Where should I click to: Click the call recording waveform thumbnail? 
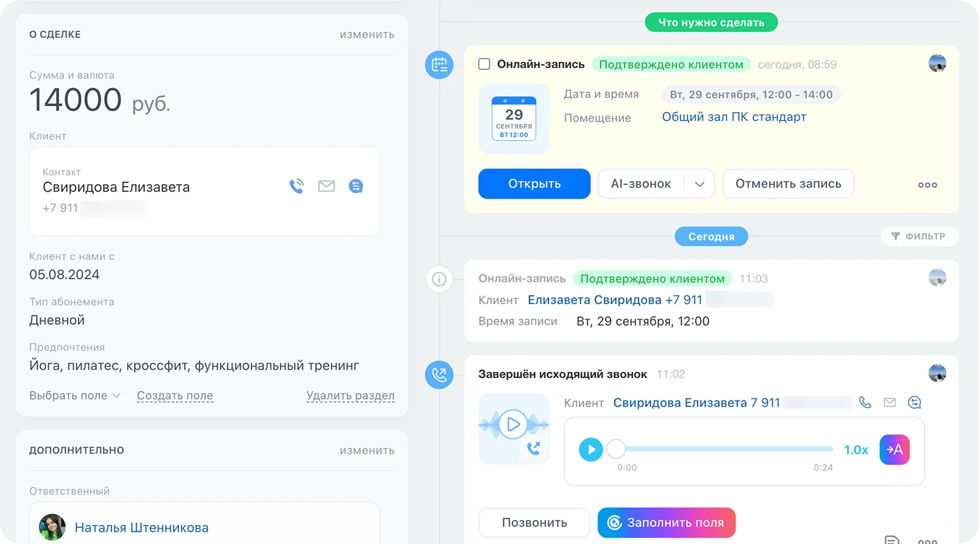pyautogui.click(x=514, y=428)
